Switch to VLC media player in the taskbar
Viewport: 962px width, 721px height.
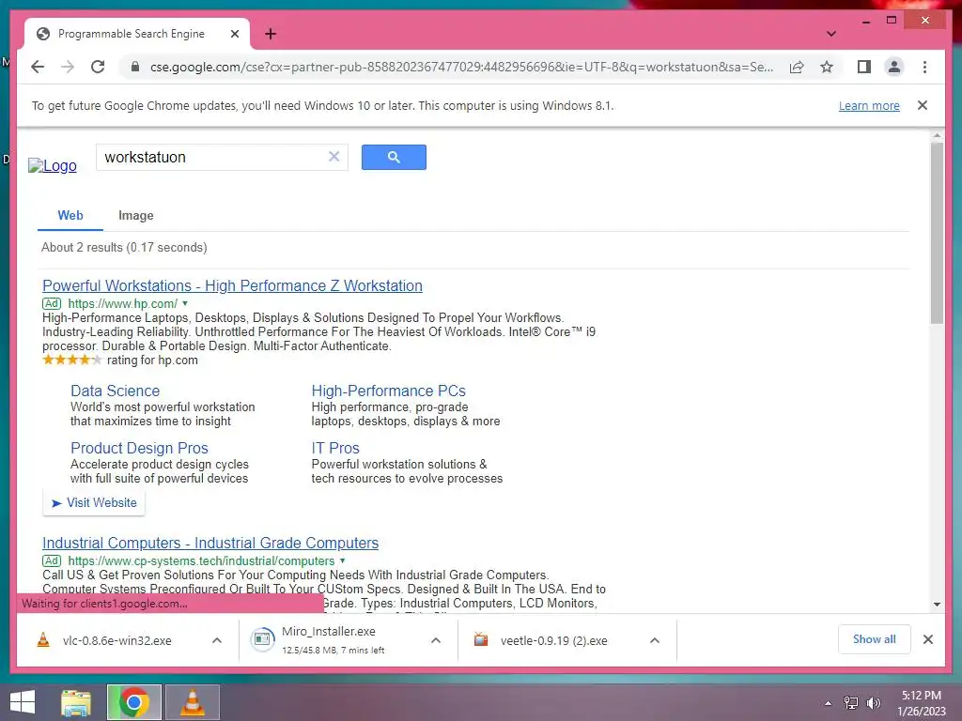[x=192, y=702]
